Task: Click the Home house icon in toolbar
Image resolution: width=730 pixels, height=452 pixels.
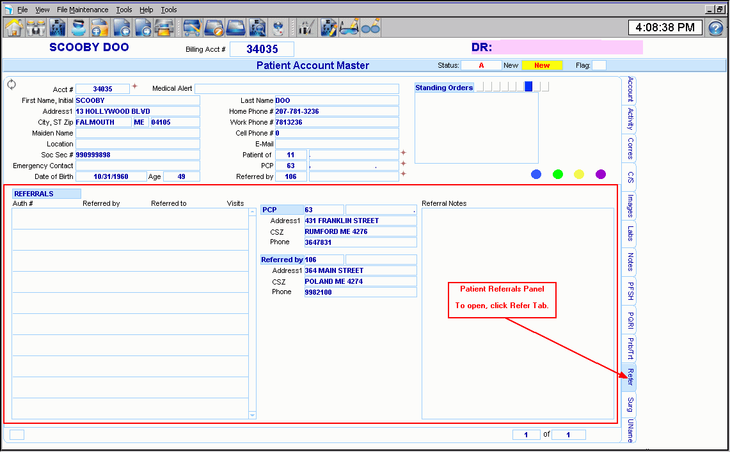Action: (x=14, y=27)
